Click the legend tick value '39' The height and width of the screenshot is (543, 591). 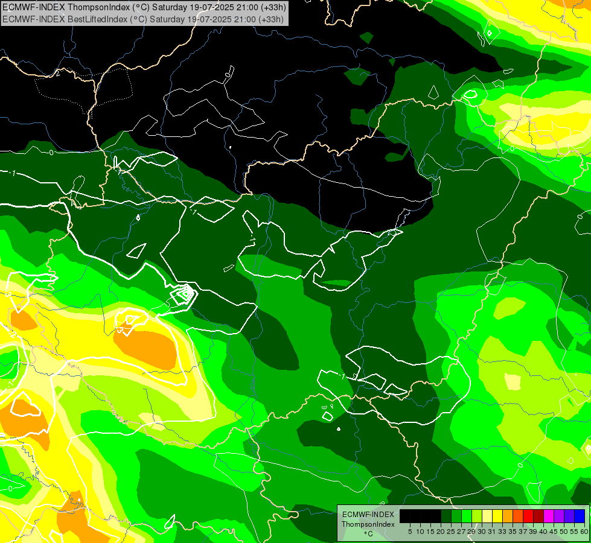click(x=533, y=532)
